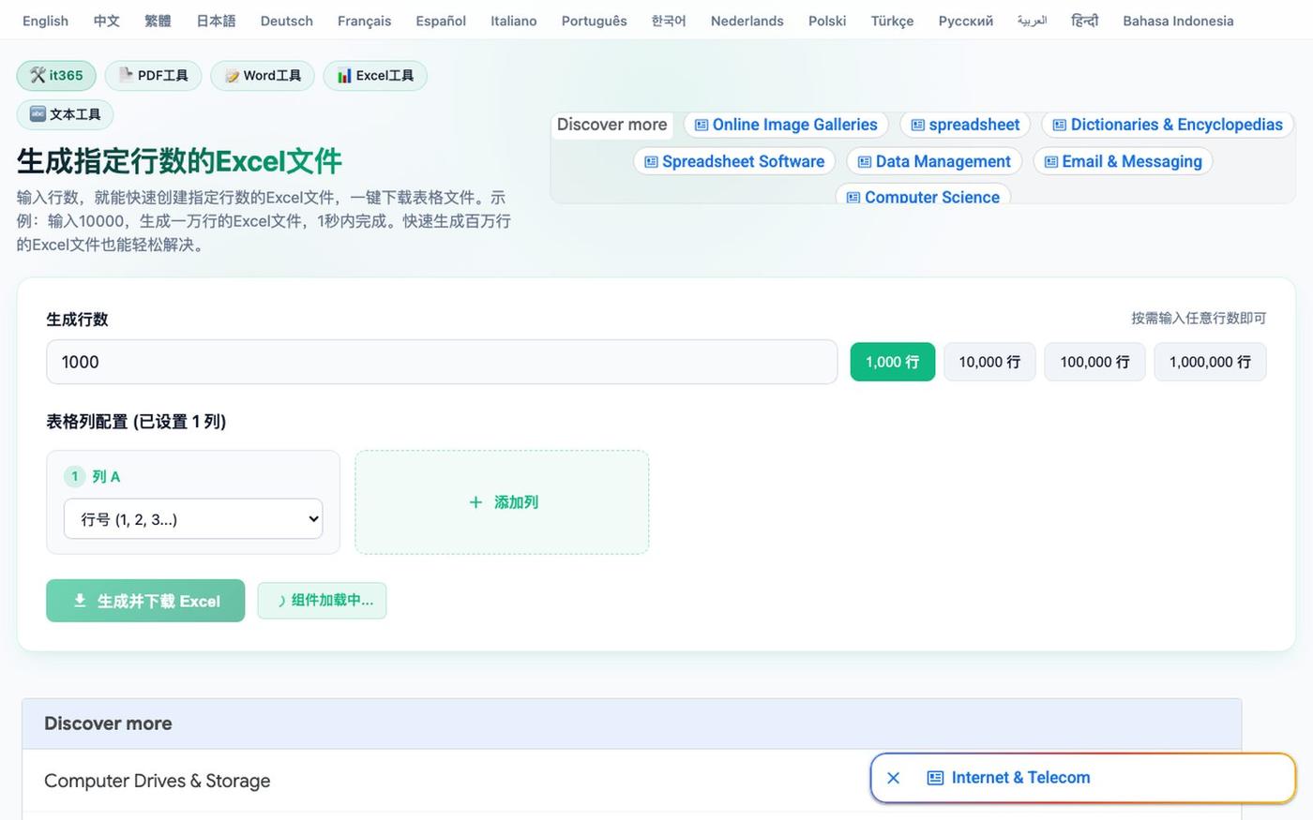Switch language to Русский

point(966,21)
